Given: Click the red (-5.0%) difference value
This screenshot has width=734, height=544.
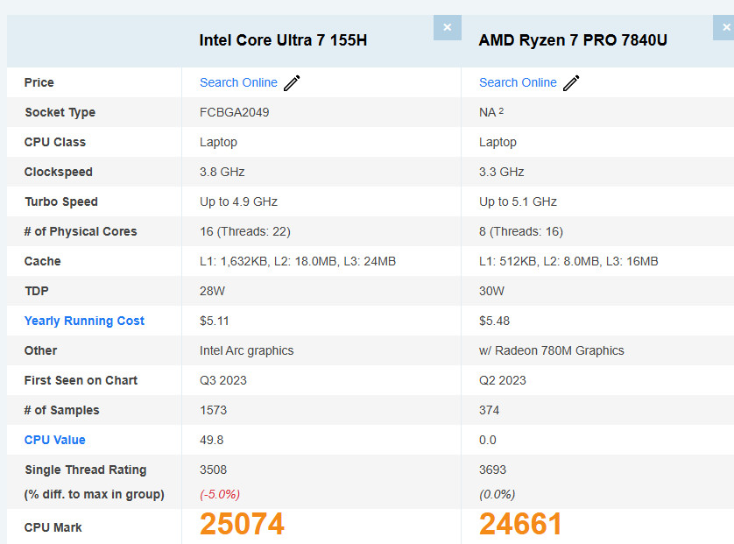Looking at the screenshot, I should [x=220, y=494].
